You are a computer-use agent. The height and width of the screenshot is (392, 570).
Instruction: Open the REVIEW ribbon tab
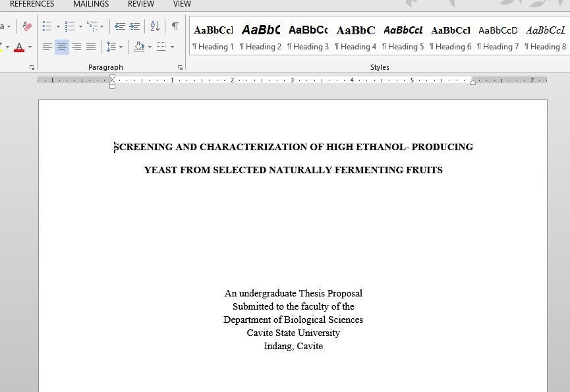[141, 4]
